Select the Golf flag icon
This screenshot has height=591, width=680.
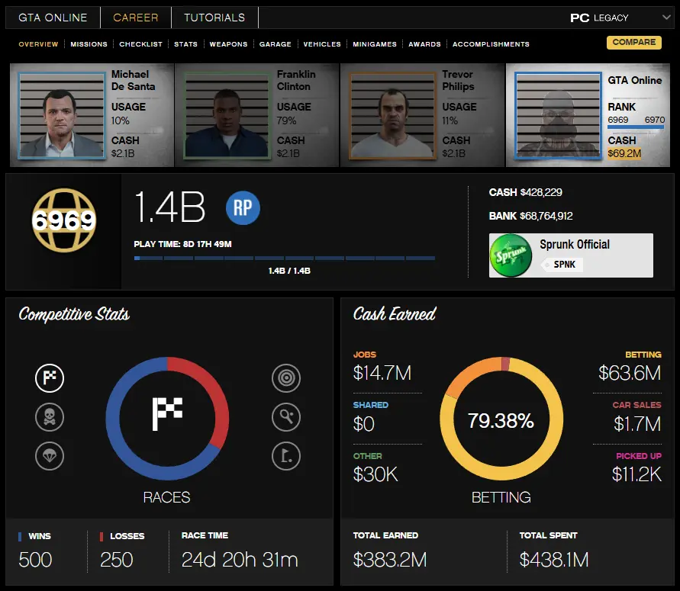click(x=286, y=456)
